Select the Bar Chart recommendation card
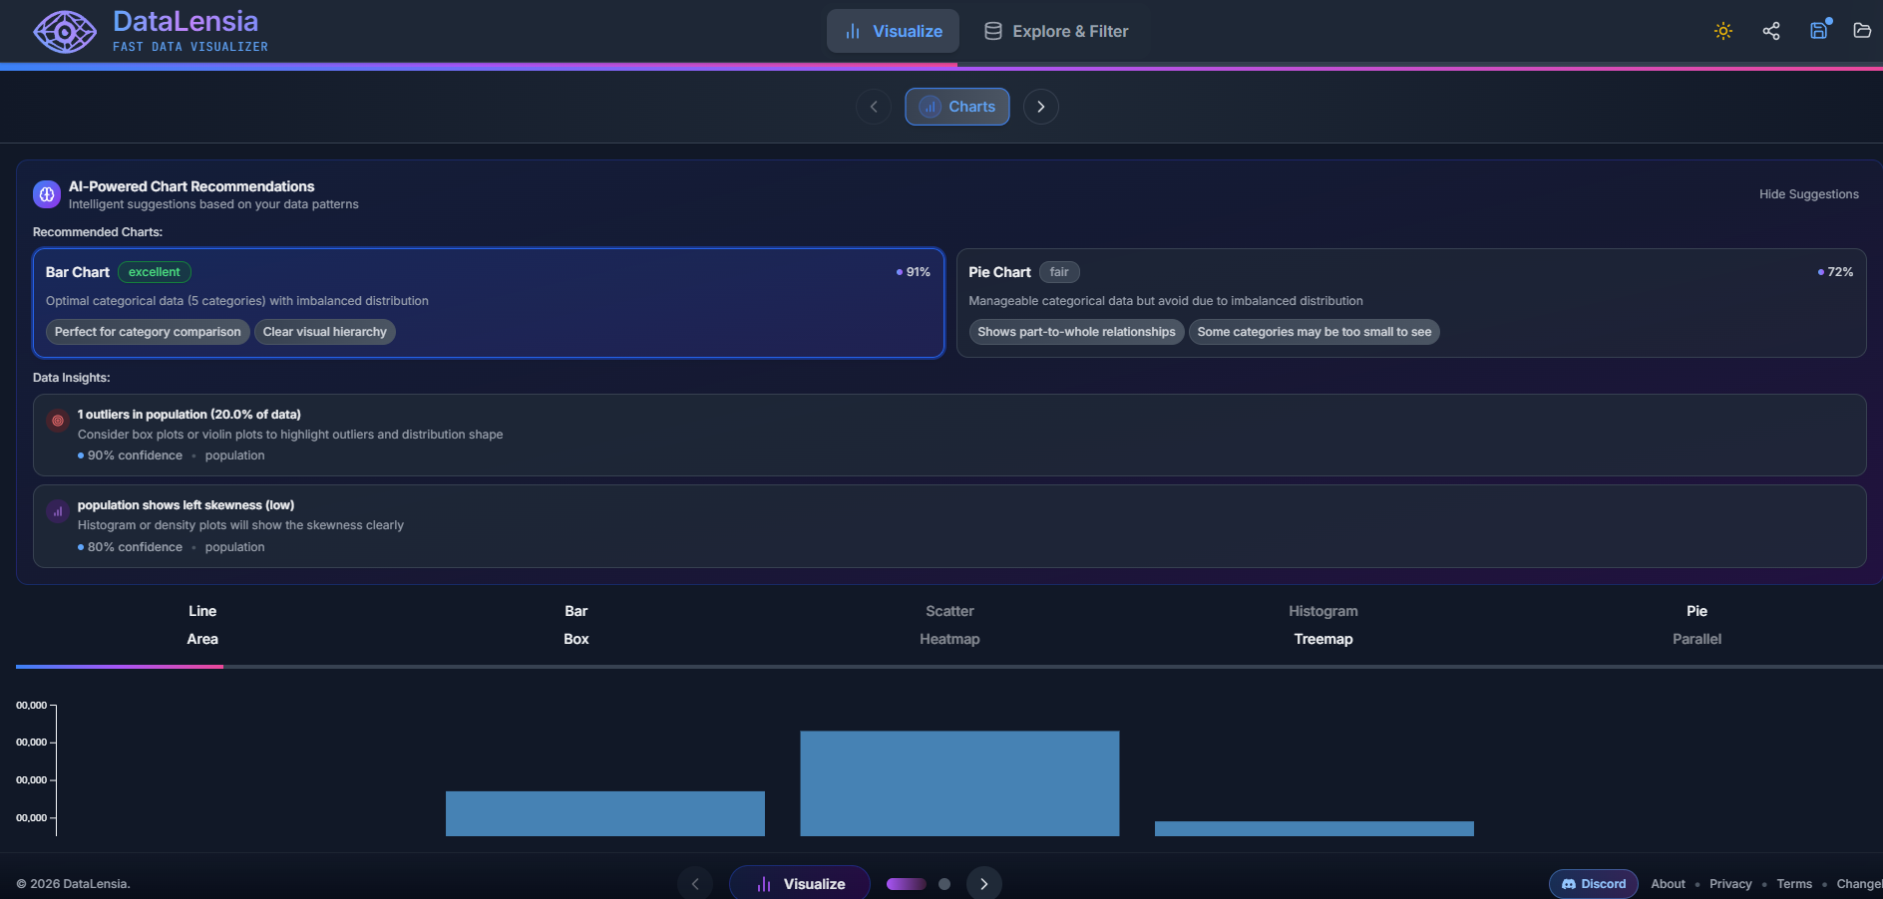1883x899 pixels. (x=489, y=303)
